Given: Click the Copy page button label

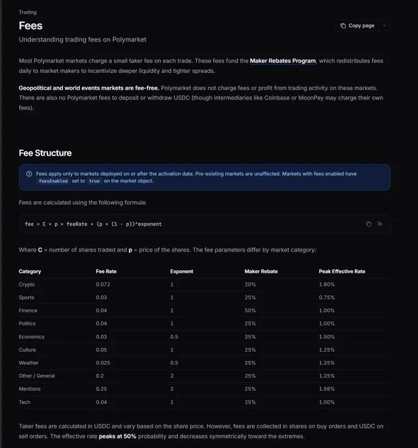Looking at the screenshot, I should pyautogui.click(x=361, y=26).
